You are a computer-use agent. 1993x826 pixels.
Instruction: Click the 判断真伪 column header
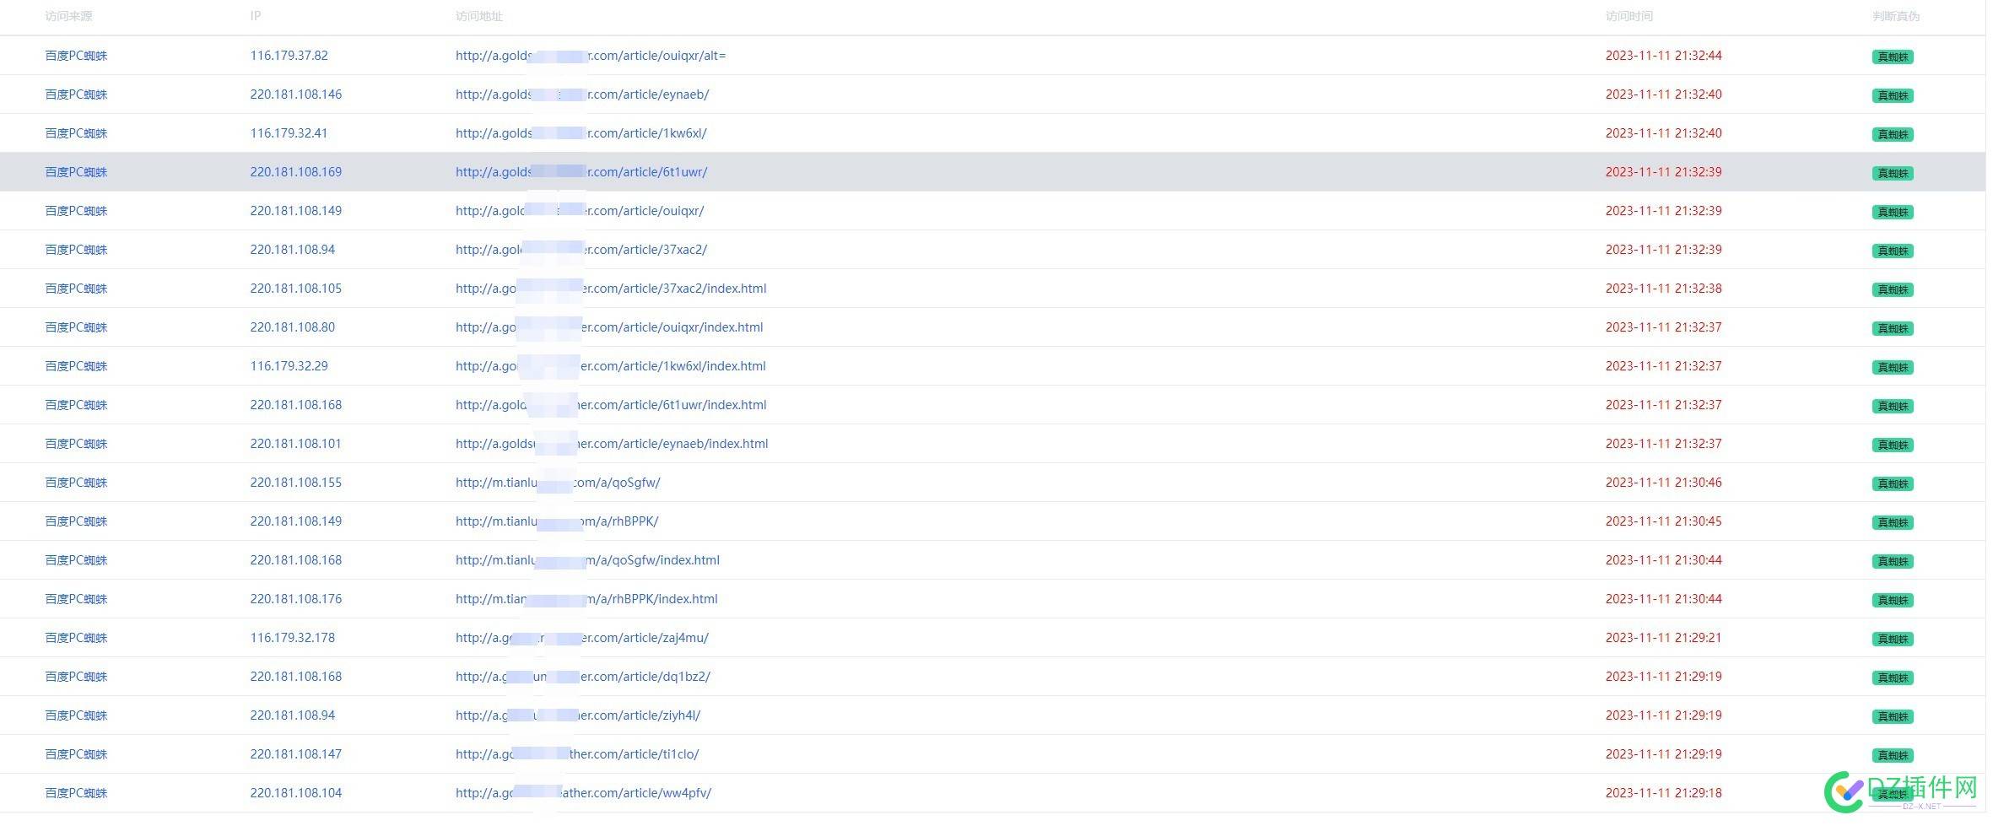(1895, 16)
